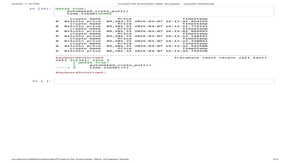Click the footer URL 'localhost:8888/notebooks/Project-04 Automatic Web Scrapper.ipynb'
Screen dimensions: 290x163
coord(70,159)
